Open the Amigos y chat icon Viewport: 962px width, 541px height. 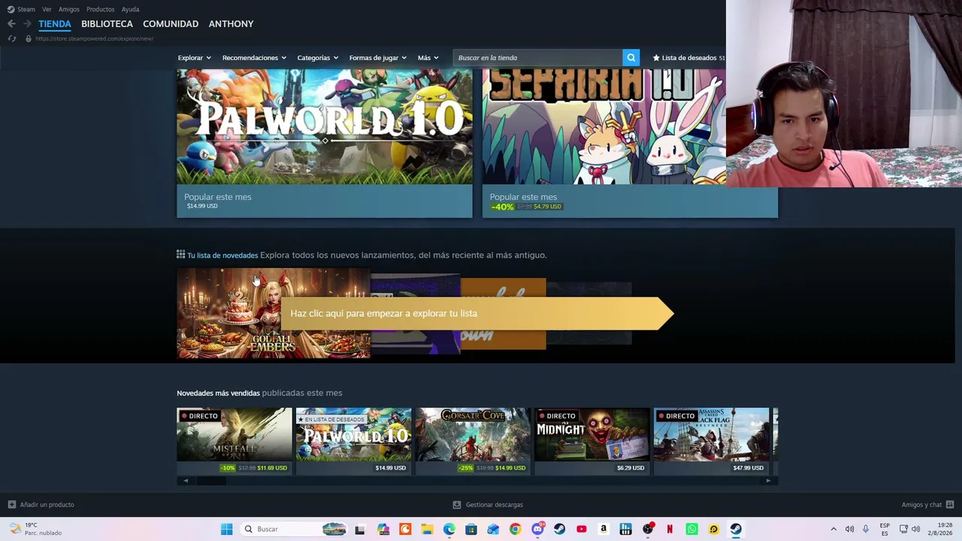(950, 505)
